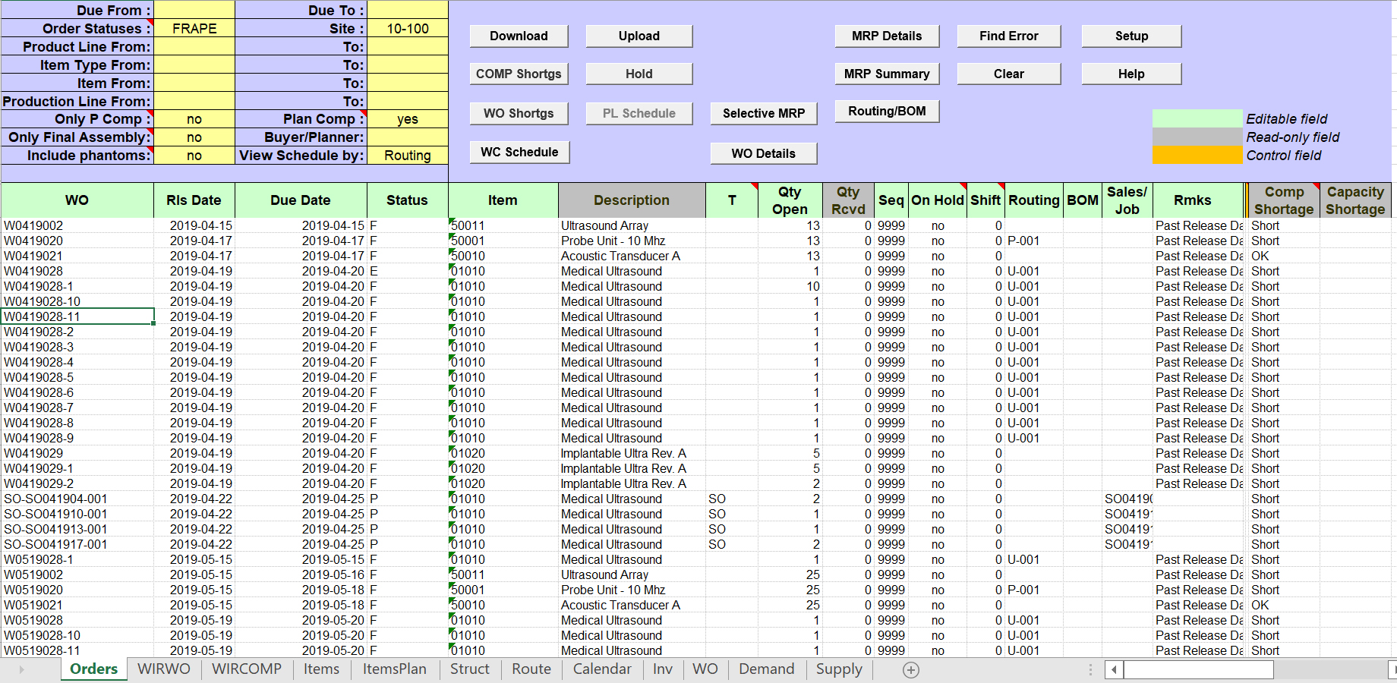
Task: Click the Download button
Action: (x=519, y=36)
